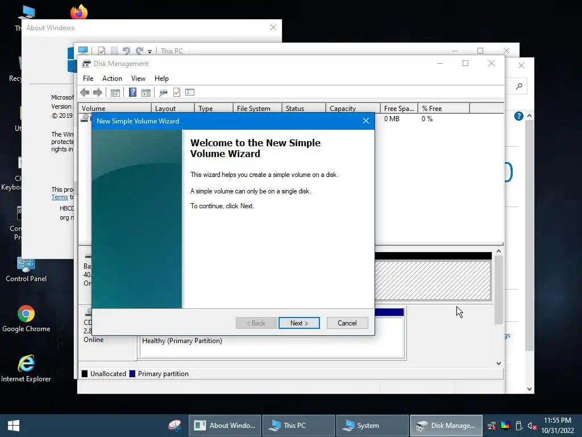Open the Help menu
Image resolution: width=582 pixels, height=437 pixels.
161,79
